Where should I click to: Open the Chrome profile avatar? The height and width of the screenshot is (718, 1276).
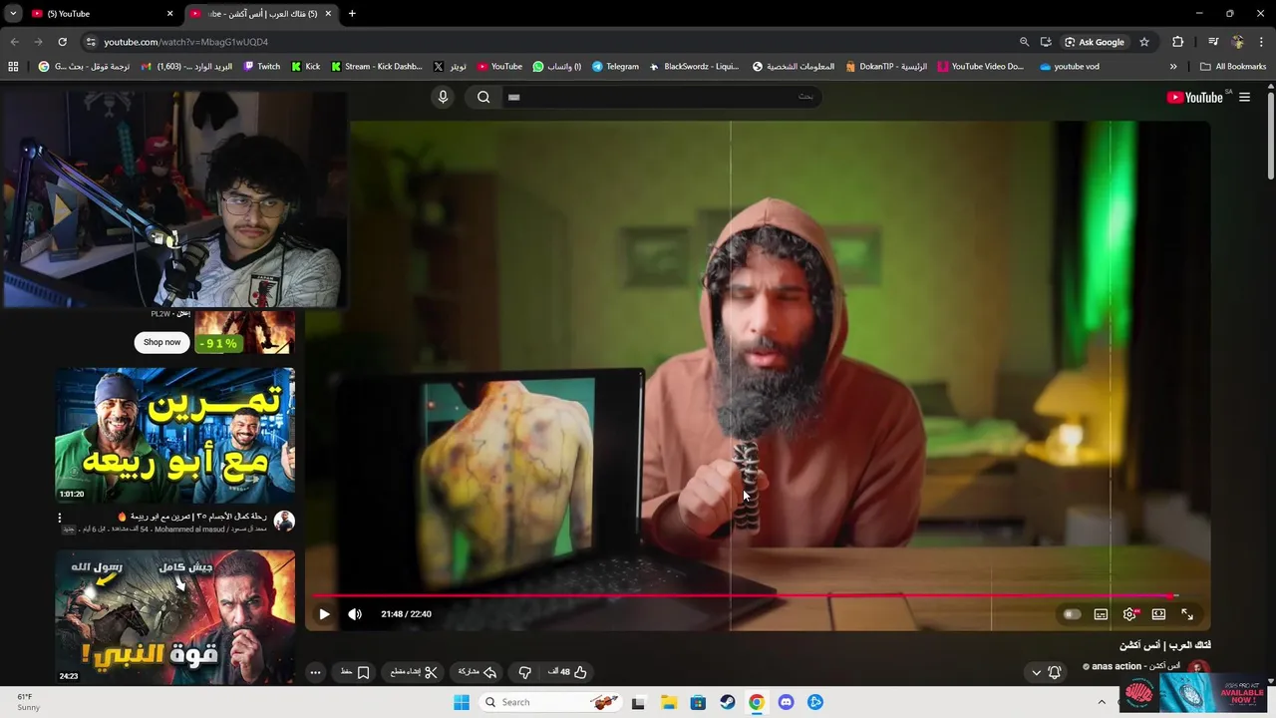pyautogui.click(x=1238, y=42)
